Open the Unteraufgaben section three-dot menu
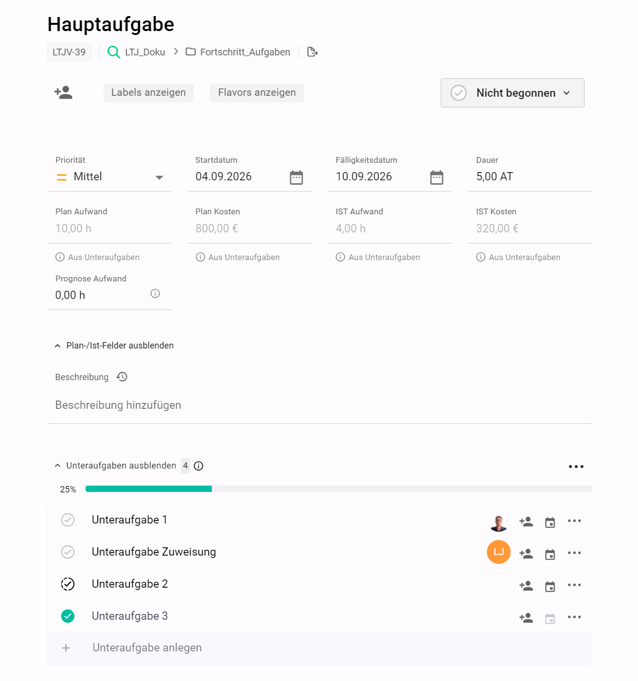Viewport: 638px width, 681px height. 576,467
